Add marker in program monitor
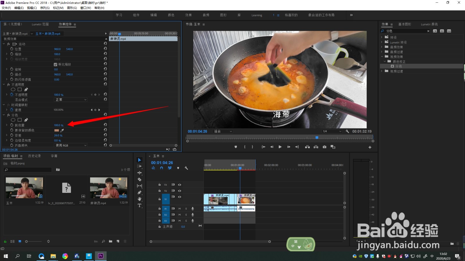 click(236, 147)
